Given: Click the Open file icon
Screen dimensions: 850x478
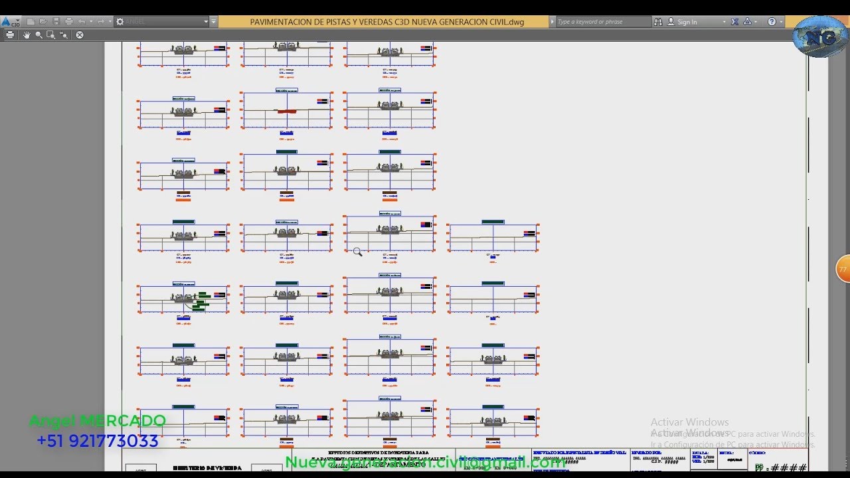Looking at the screenshot, I should click(x=43, y=22).
